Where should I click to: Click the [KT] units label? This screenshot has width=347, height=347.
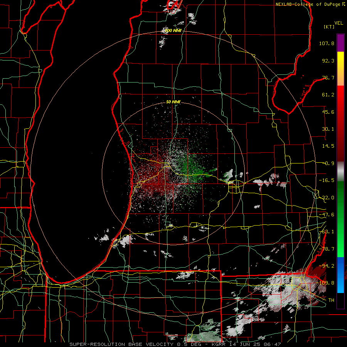pyautogui.click(x=329, y=27)
